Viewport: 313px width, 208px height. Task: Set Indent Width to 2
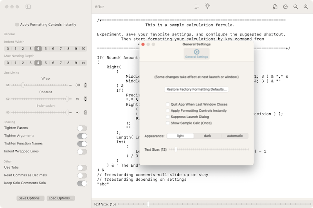click(x=23, y=48)
